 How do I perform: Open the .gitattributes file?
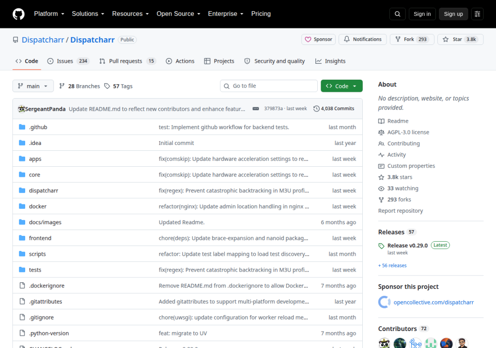(x=46, y=302)
